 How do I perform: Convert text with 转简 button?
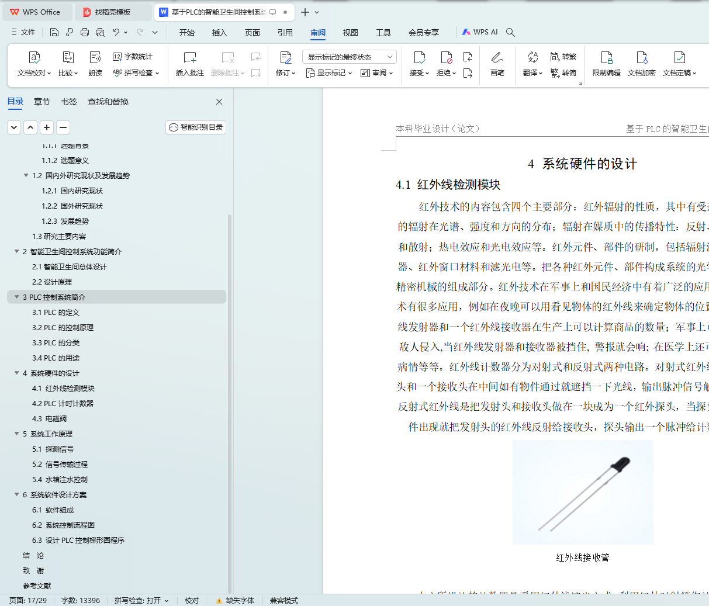point(563,73)
